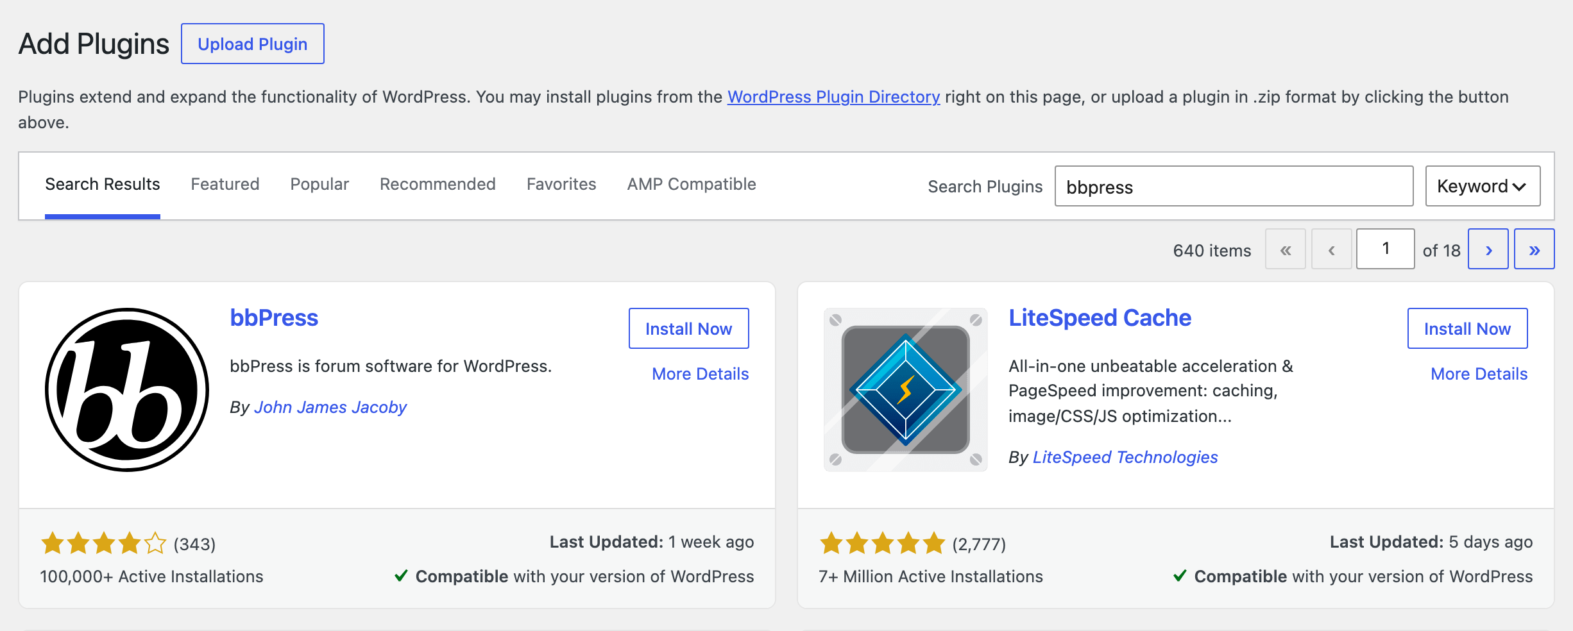
Task: View More Details for bbPress
Action: pyautogui.click(x=701, y=374)
